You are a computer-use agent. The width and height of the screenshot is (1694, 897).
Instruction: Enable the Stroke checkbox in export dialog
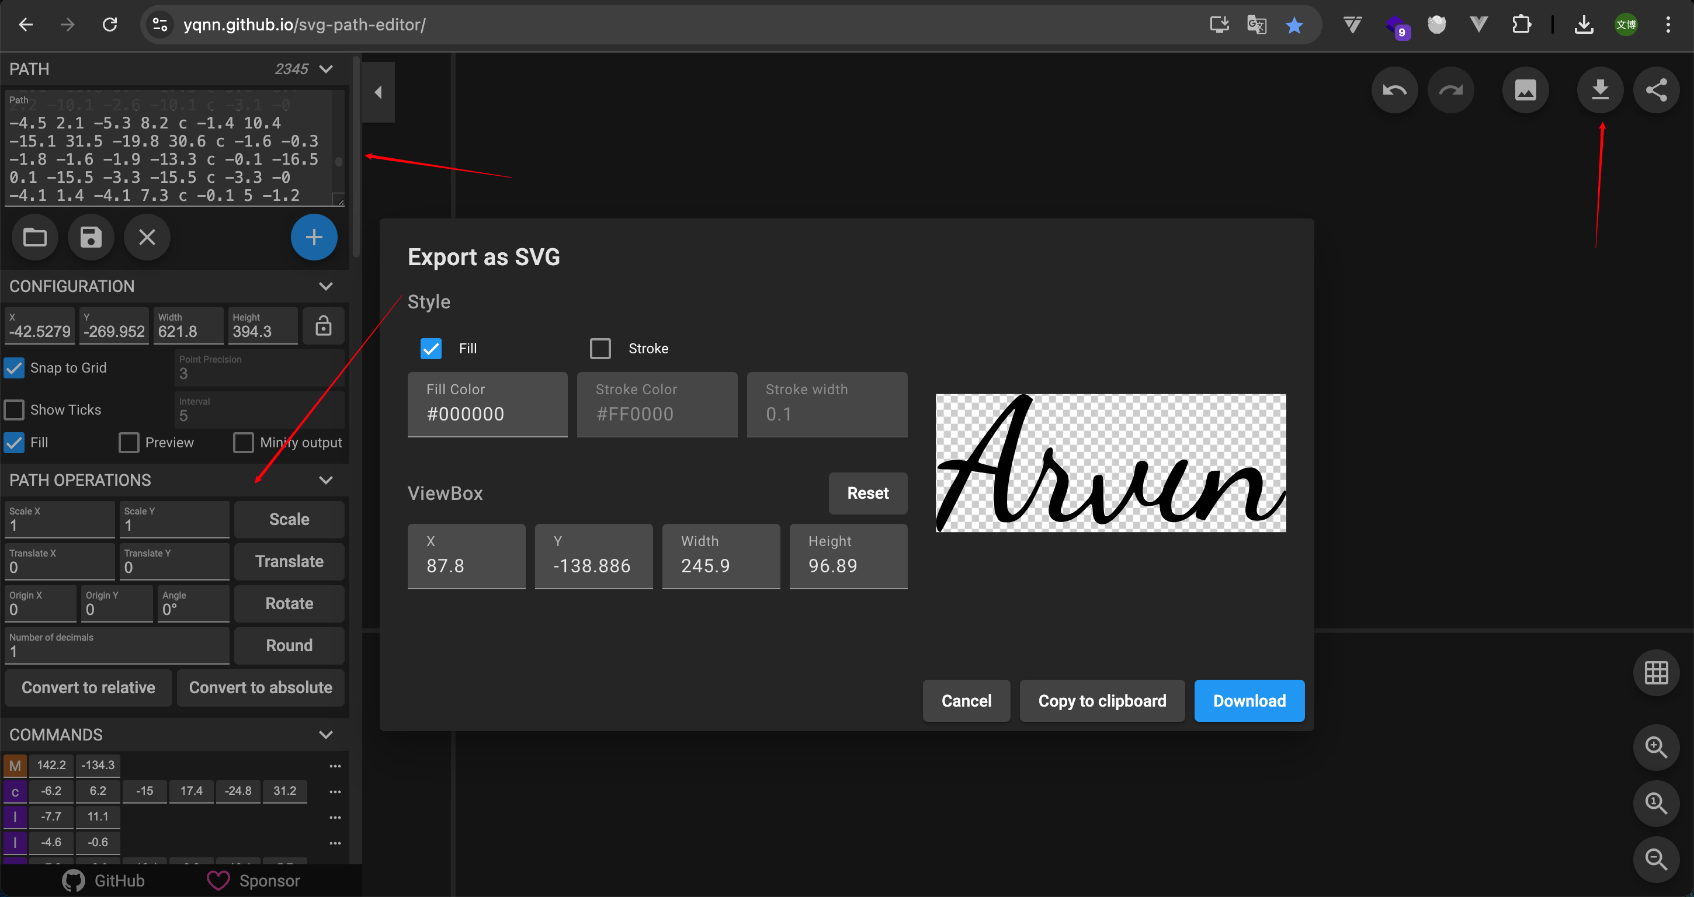[600, 349]
